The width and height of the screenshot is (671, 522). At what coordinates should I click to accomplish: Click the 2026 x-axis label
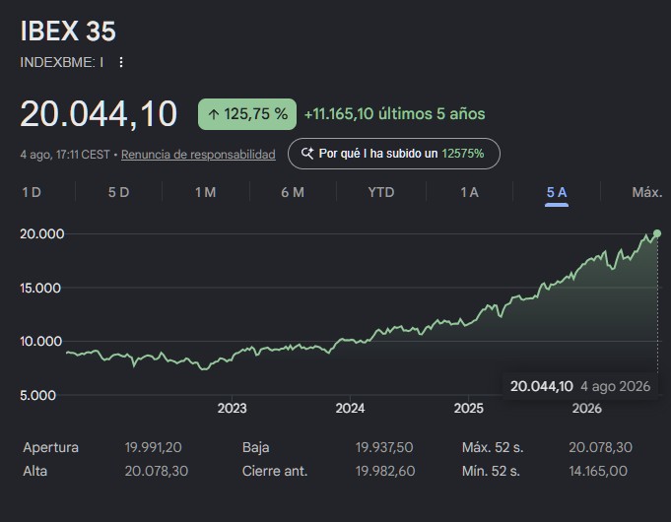(586, 408)
